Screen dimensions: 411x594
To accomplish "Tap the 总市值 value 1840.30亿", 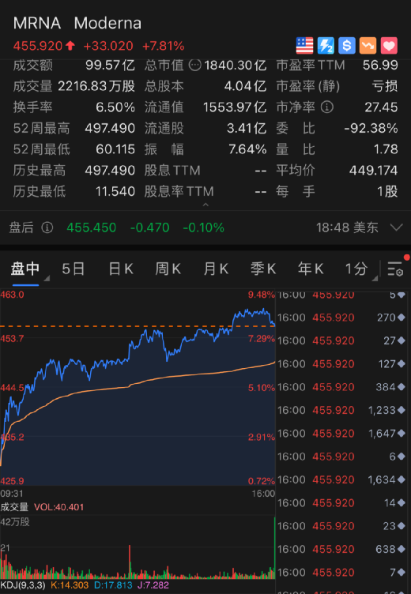I will 236,65.
